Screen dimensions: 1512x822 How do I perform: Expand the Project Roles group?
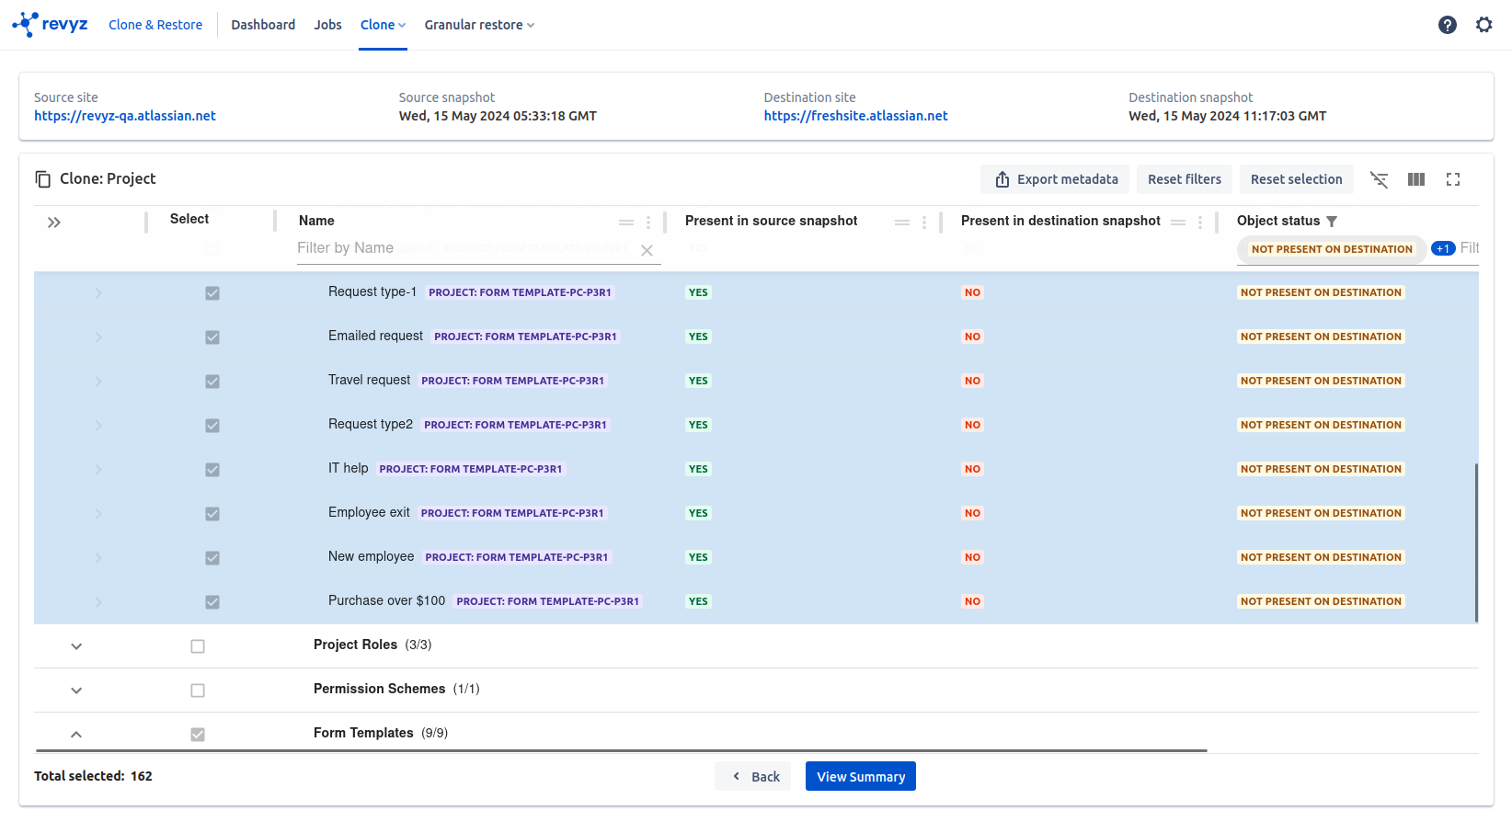[76, 646]
